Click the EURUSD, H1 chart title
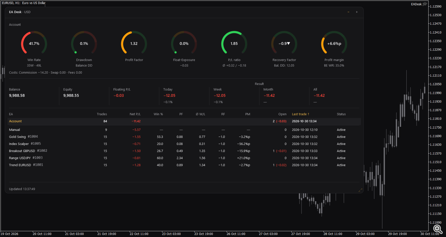Screen dimensions: 446x237 (24, 3)
